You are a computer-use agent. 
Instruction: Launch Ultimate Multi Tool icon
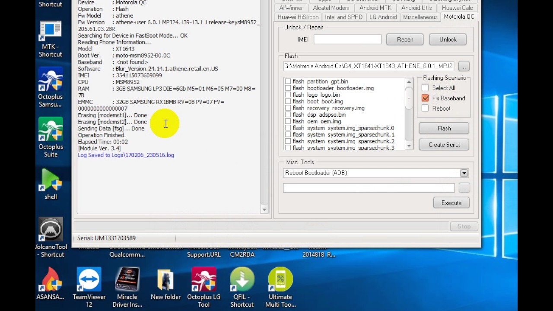pos(280,287)
